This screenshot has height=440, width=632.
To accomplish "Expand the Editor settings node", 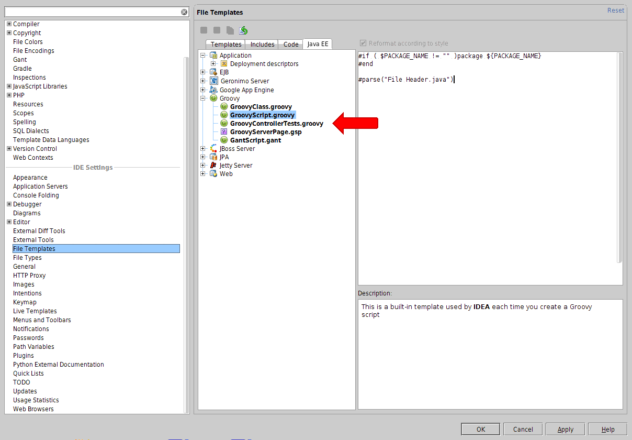I will pyautogui.click(x=9, y=222).
